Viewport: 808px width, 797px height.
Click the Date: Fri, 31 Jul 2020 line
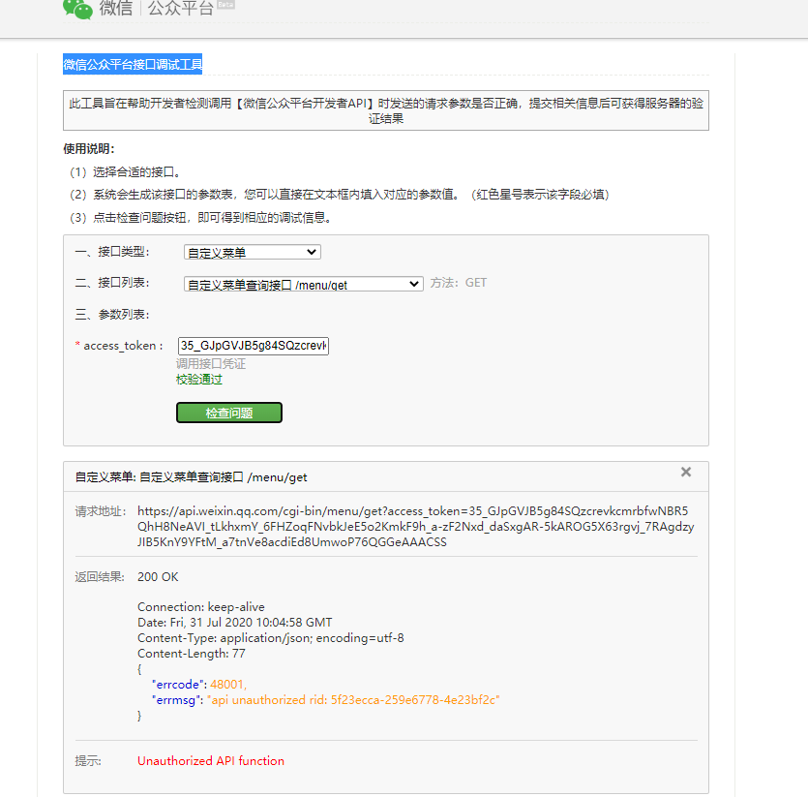pos(234,623)
